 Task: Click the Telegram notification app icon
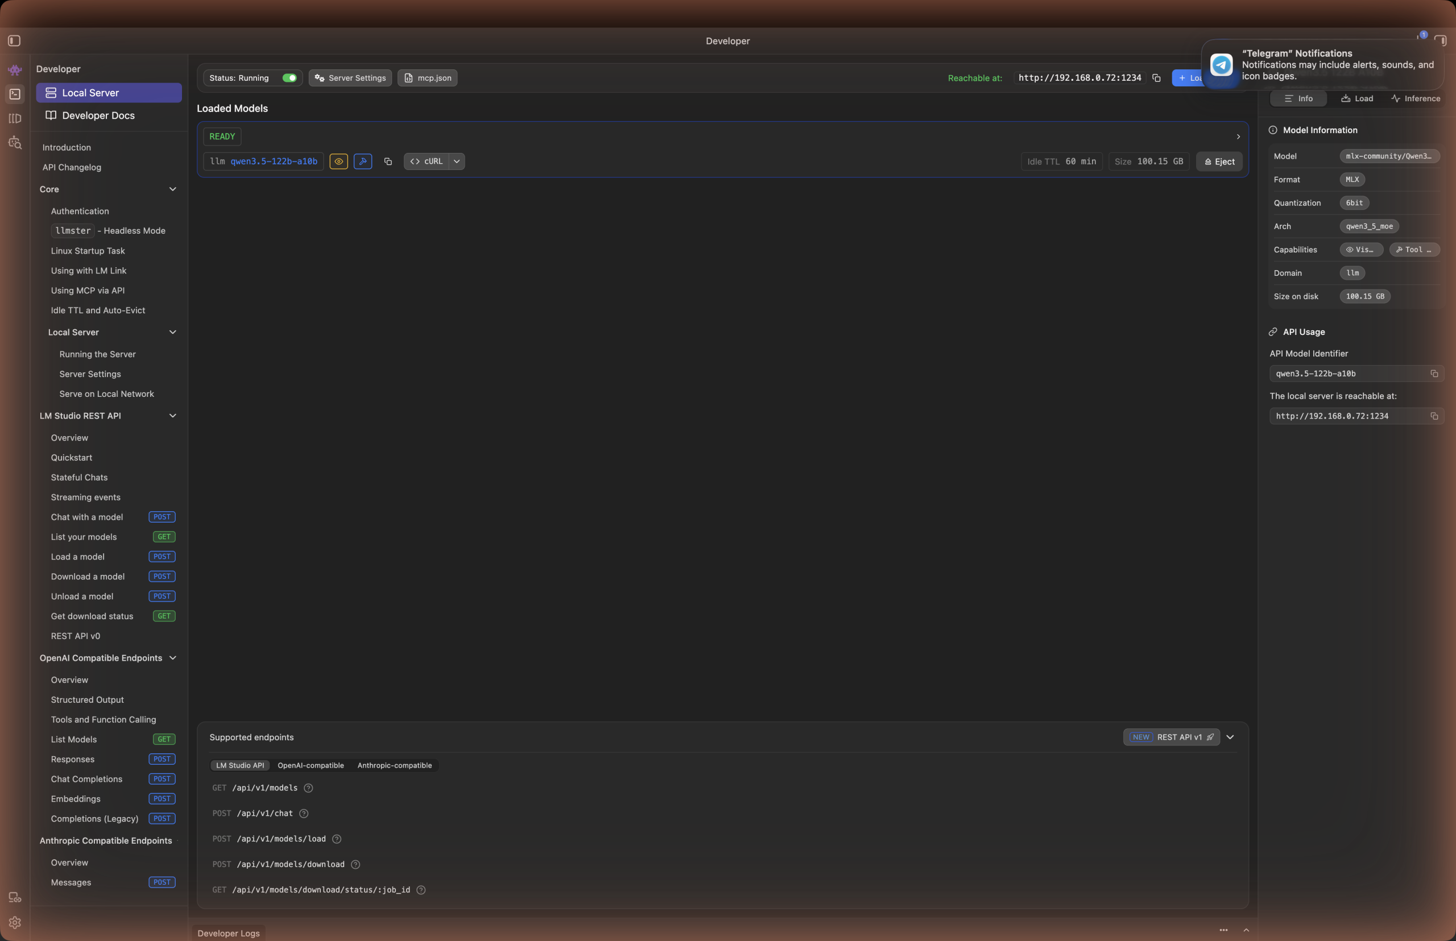1222,65
